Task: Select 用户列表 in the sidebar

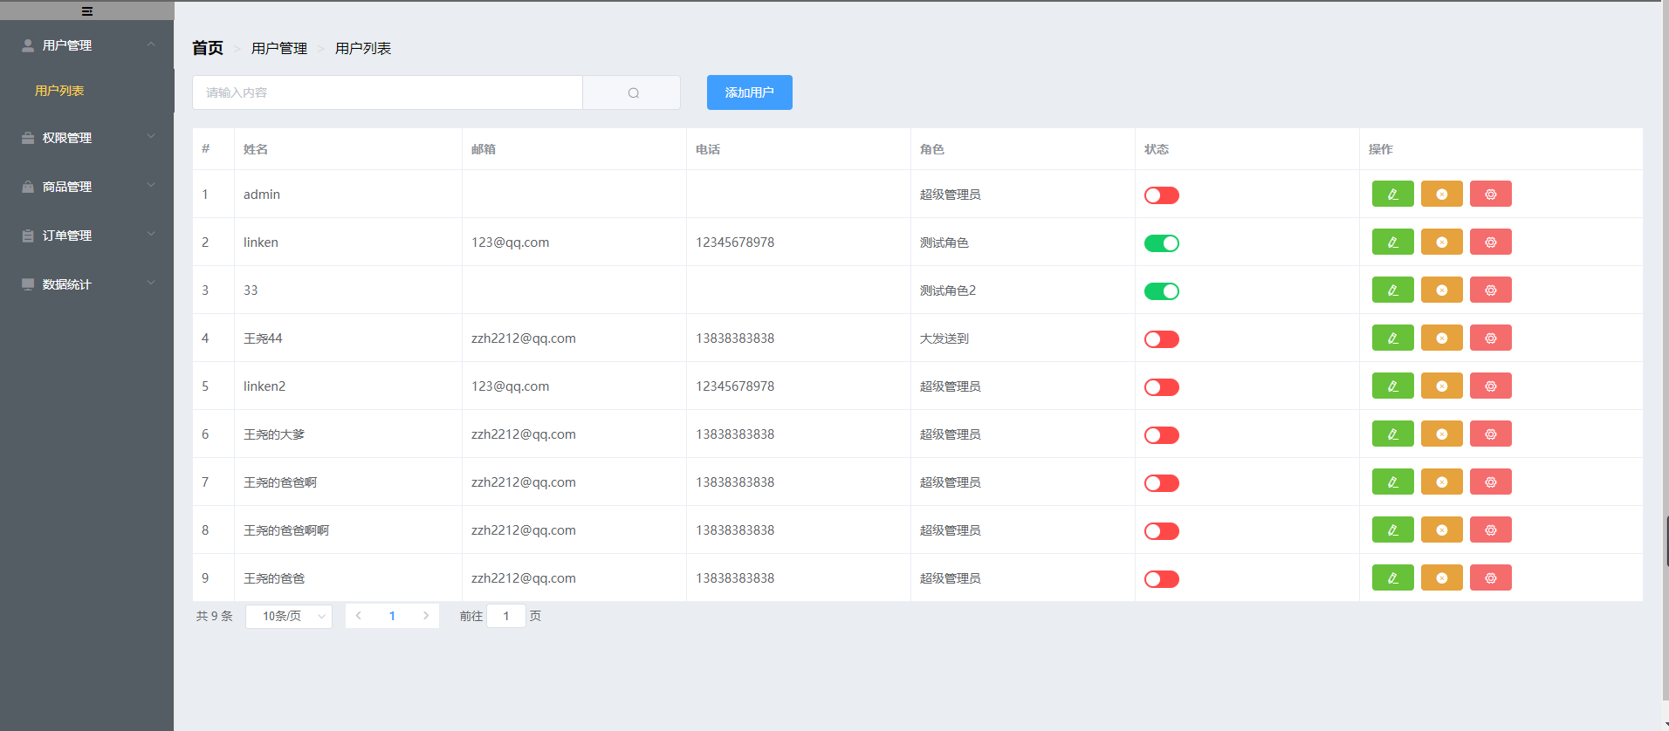Action: 59,91
